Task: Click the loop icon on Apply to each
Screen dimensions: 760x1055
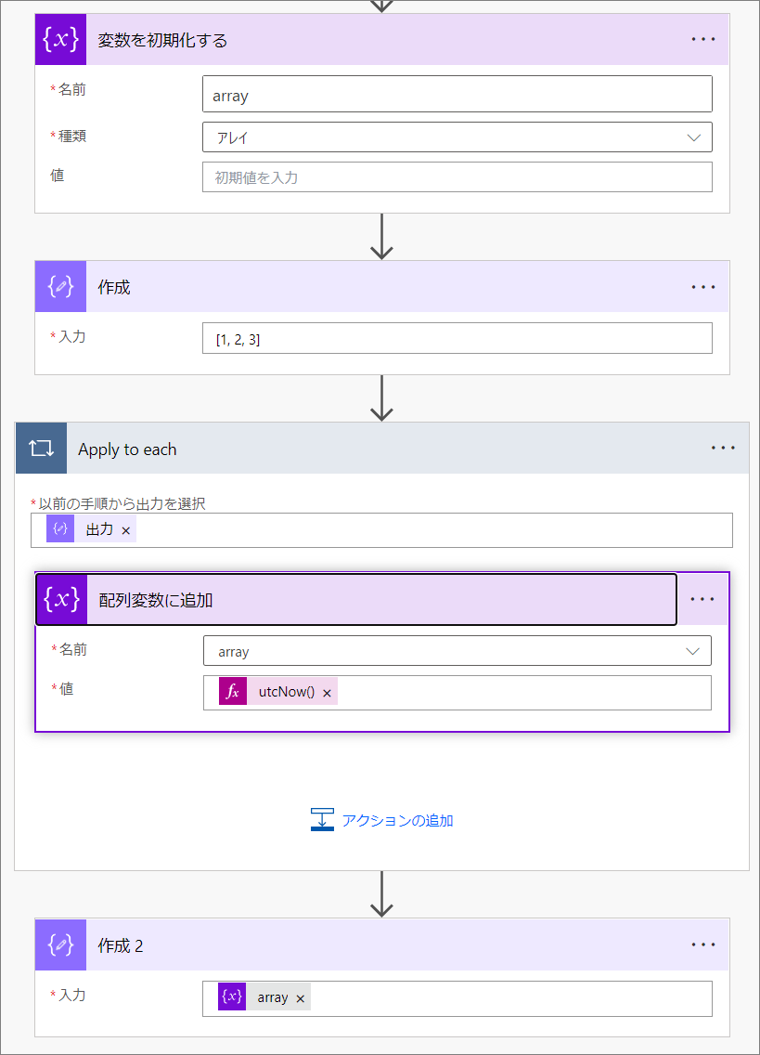Action: 41,449
